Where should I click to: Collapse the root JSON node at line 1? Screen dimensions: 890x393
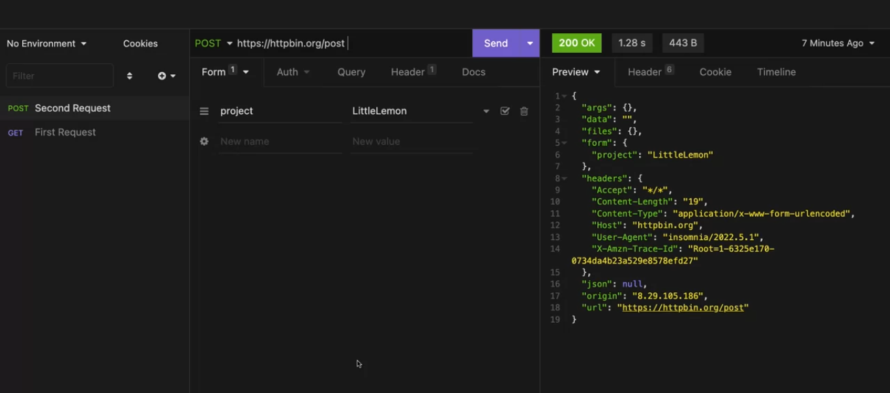pyautogui.click(x=564, y=96)
